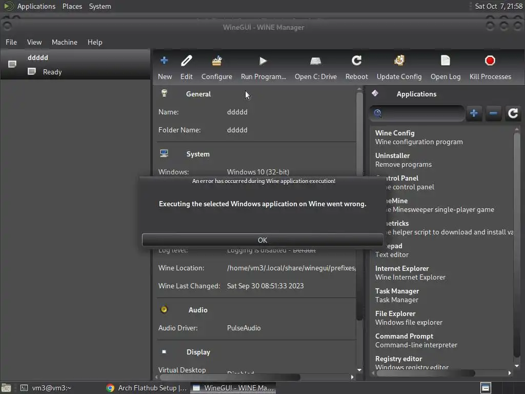Click the Chrome icon in taskbar
525x394 pixels.
click(110, 388)
